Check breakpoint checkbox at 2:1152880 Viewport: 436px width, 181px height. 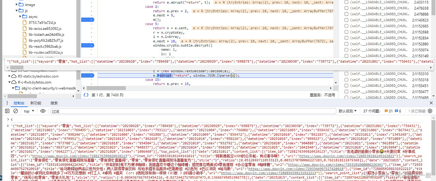pos(346,44)
